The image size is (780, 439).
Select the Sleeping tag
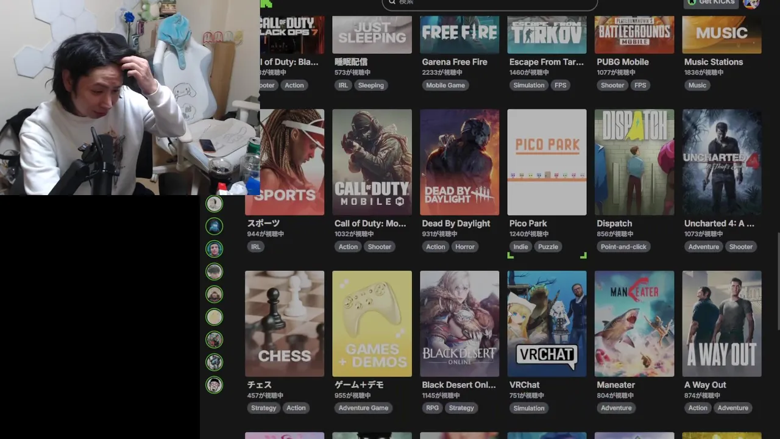click(371, 85)
